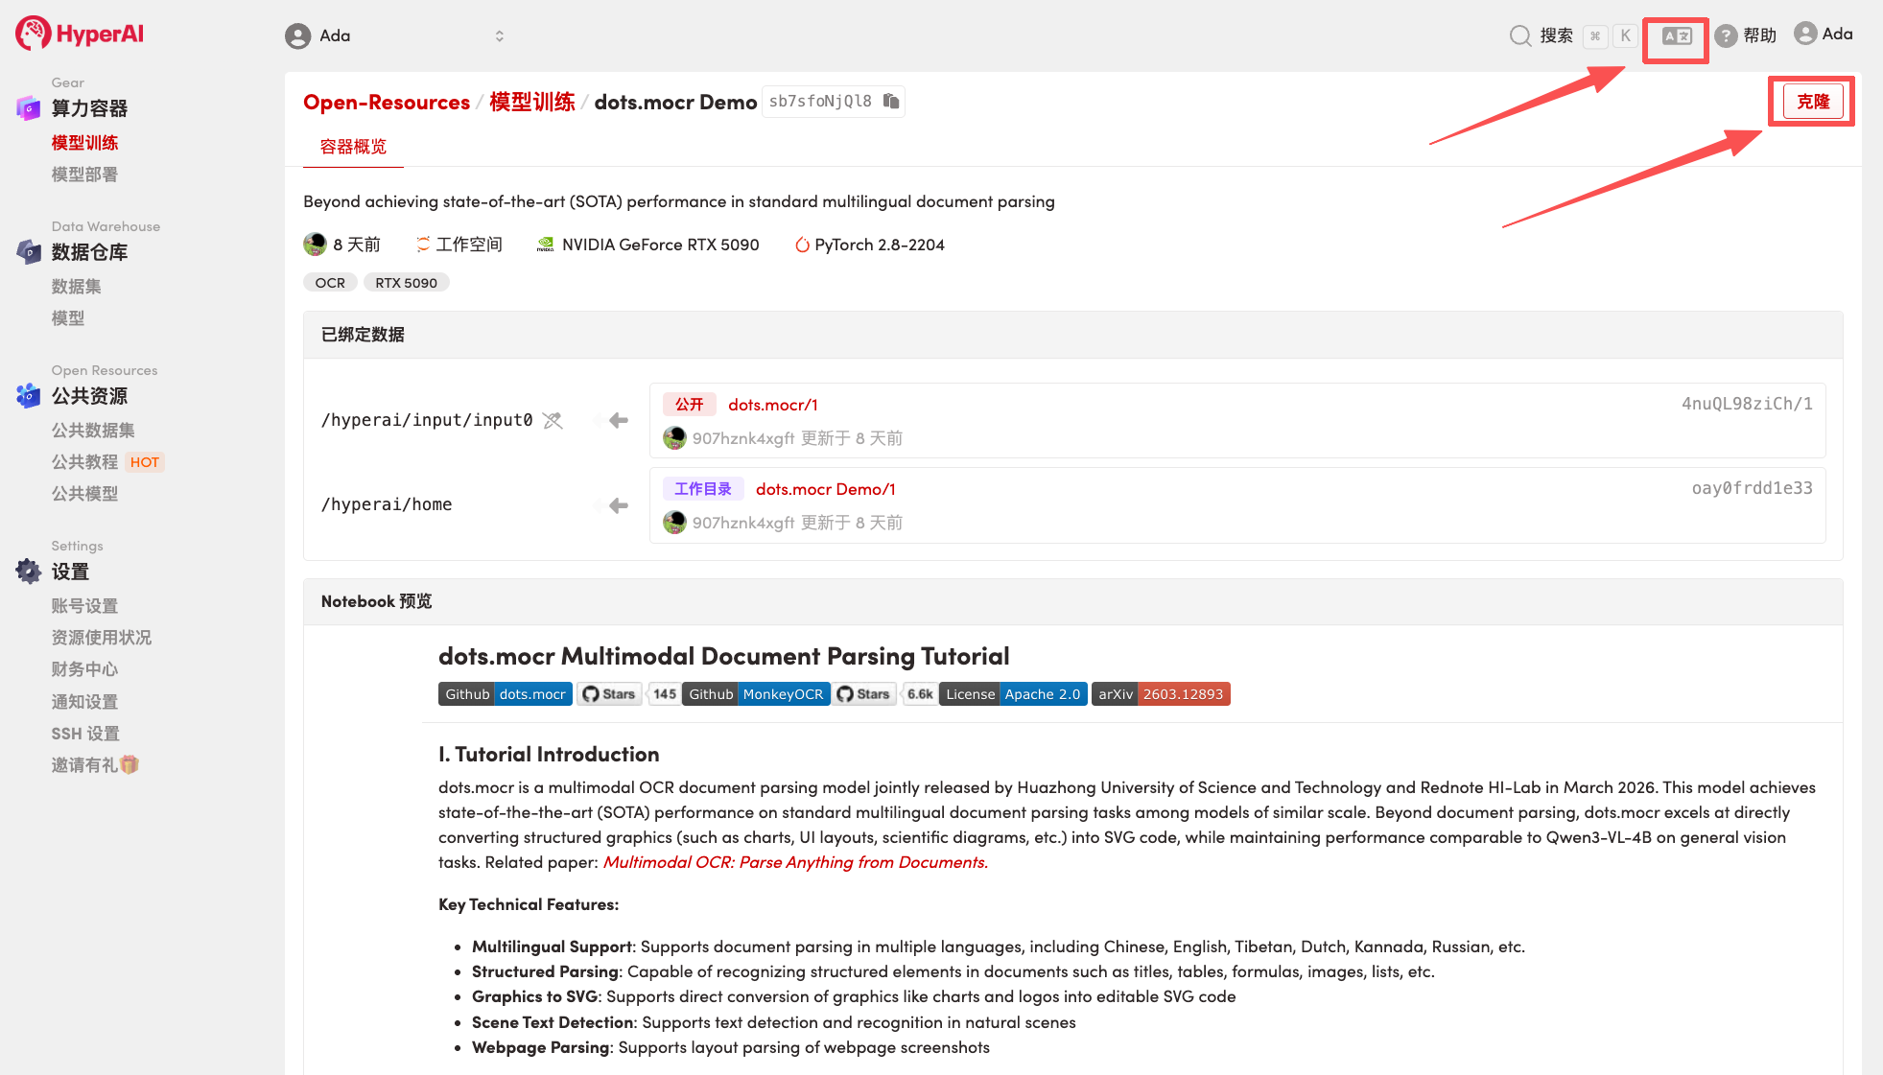The image size is (1883, 1075).
Task: Select the 容器概览 tab
Action: click(x=353, y=147)
